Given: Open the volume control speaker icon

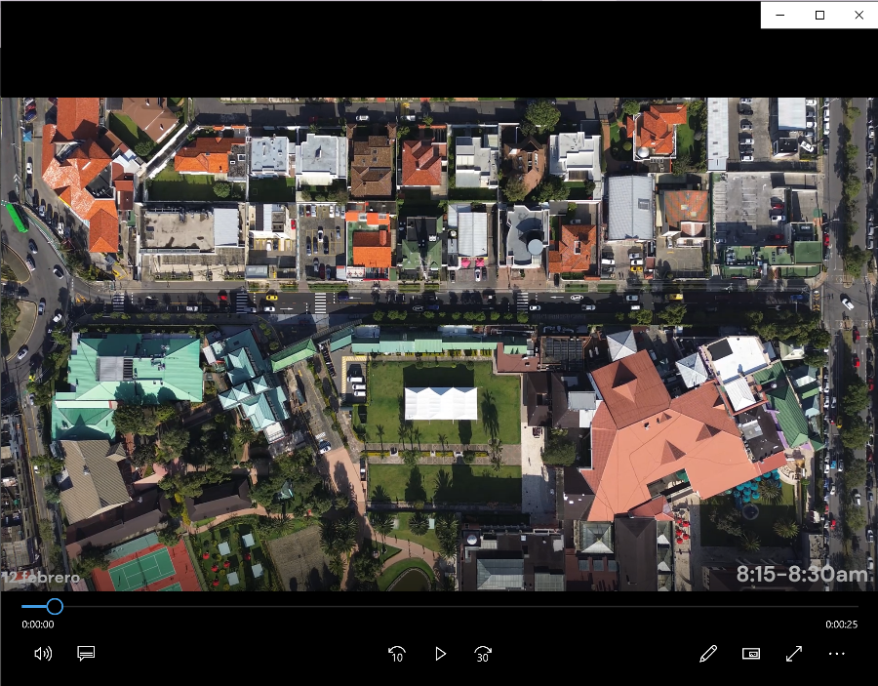Looking at the screenshot, I should point(42,654).
